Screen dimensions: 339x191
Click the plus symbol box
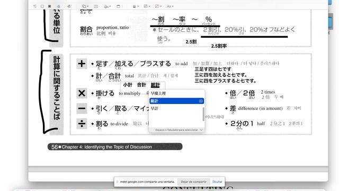82,64
